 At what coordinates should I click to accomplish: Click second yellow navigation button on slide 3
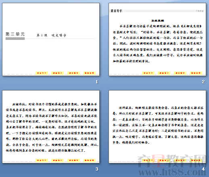click(x=58, y=160)
